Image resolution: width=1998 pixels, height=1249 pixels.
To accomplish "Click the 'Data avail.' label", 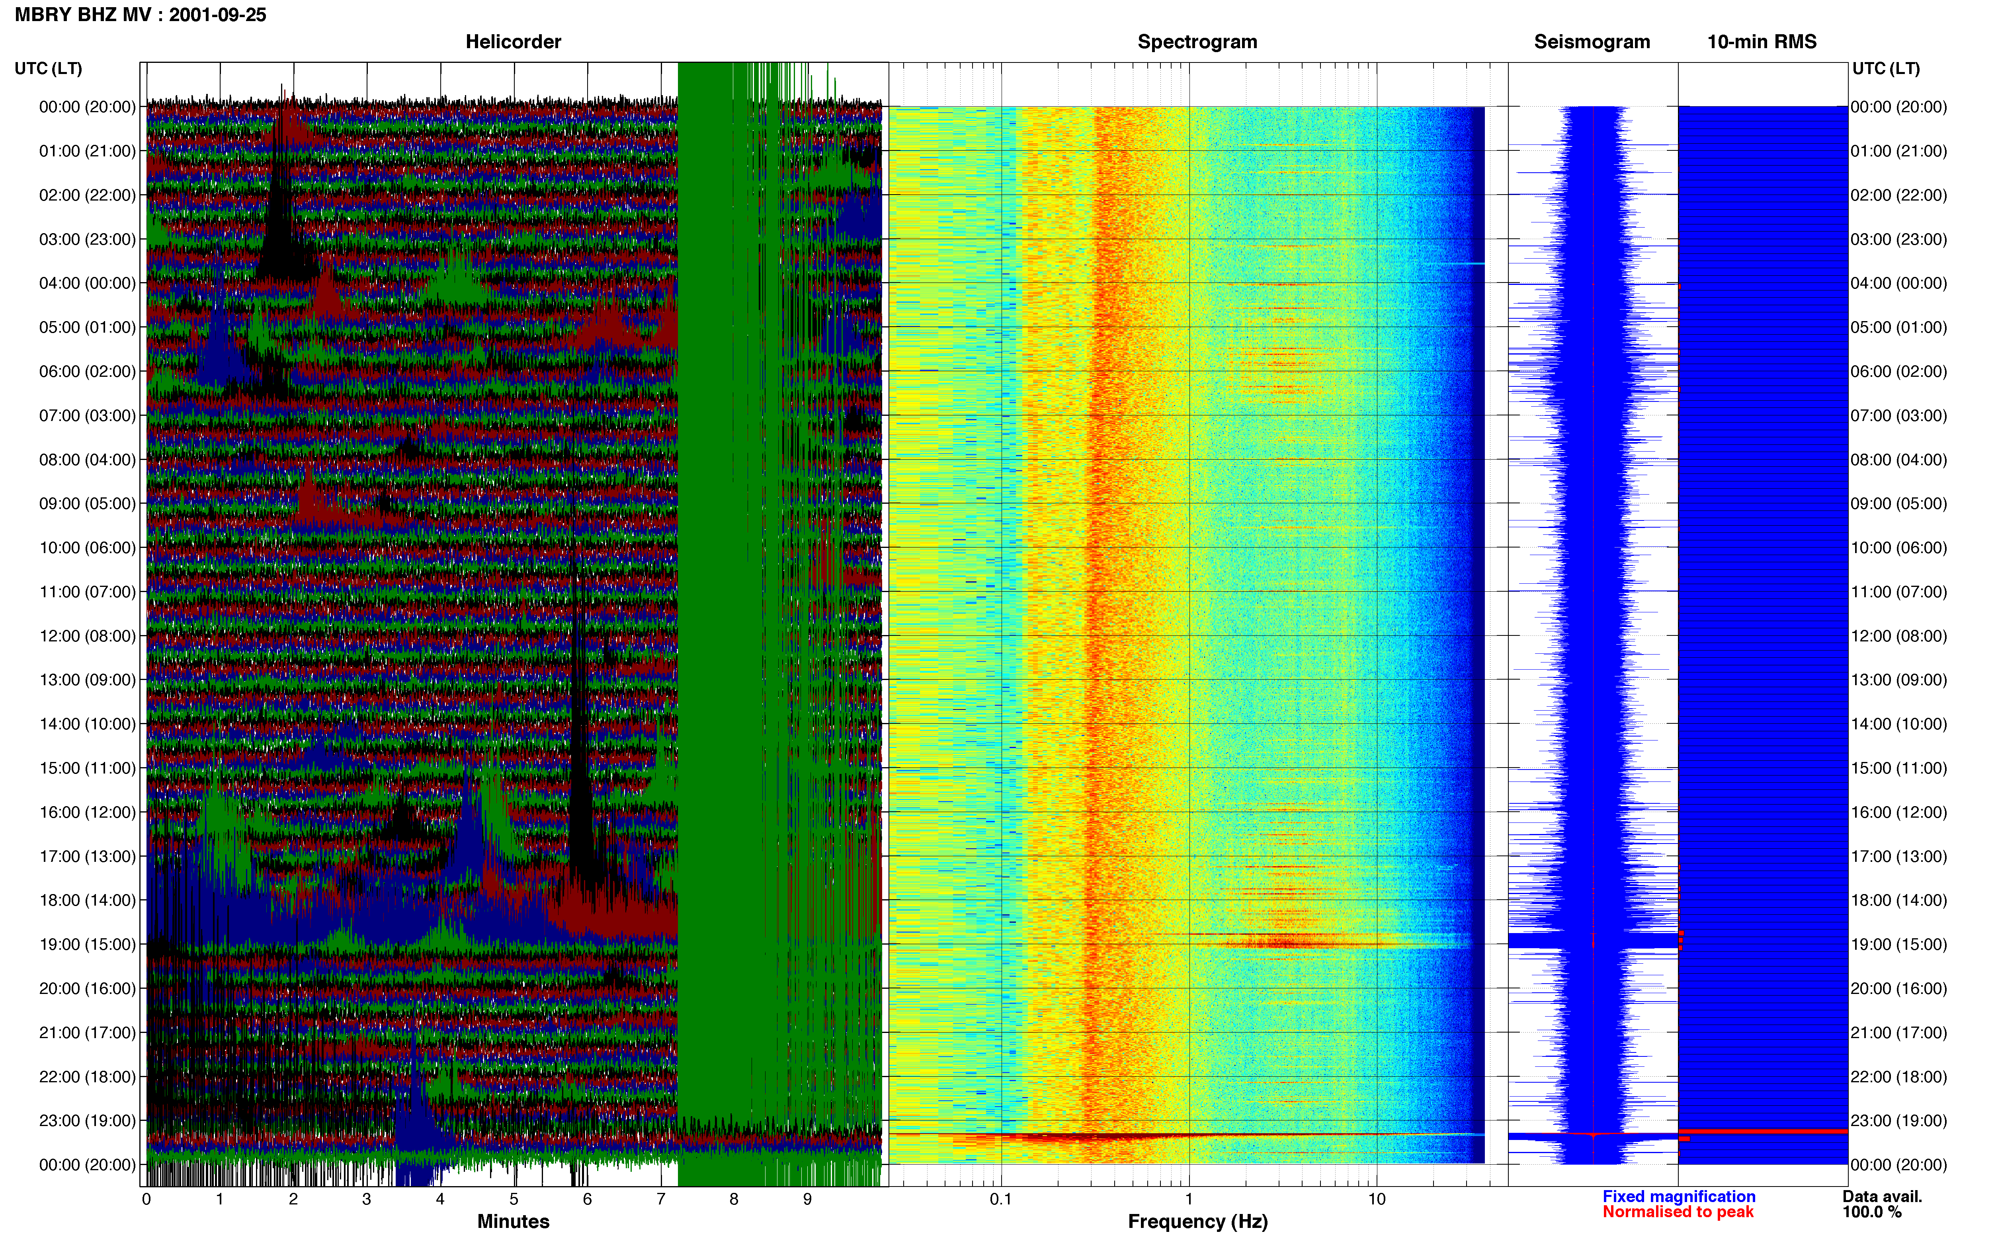I will click(x=1882, y=1196).
